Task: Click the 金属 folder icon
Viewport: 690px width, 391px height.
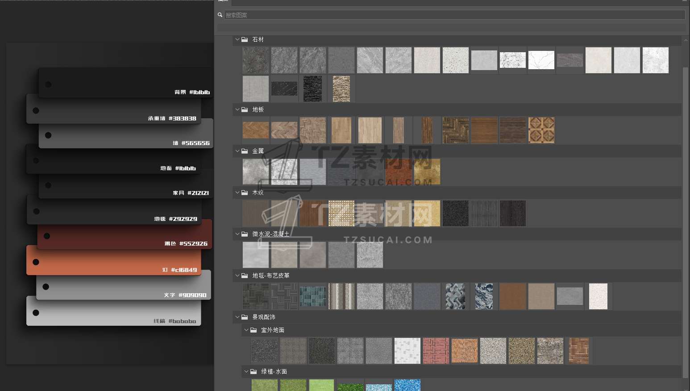Action: point(245,151)
